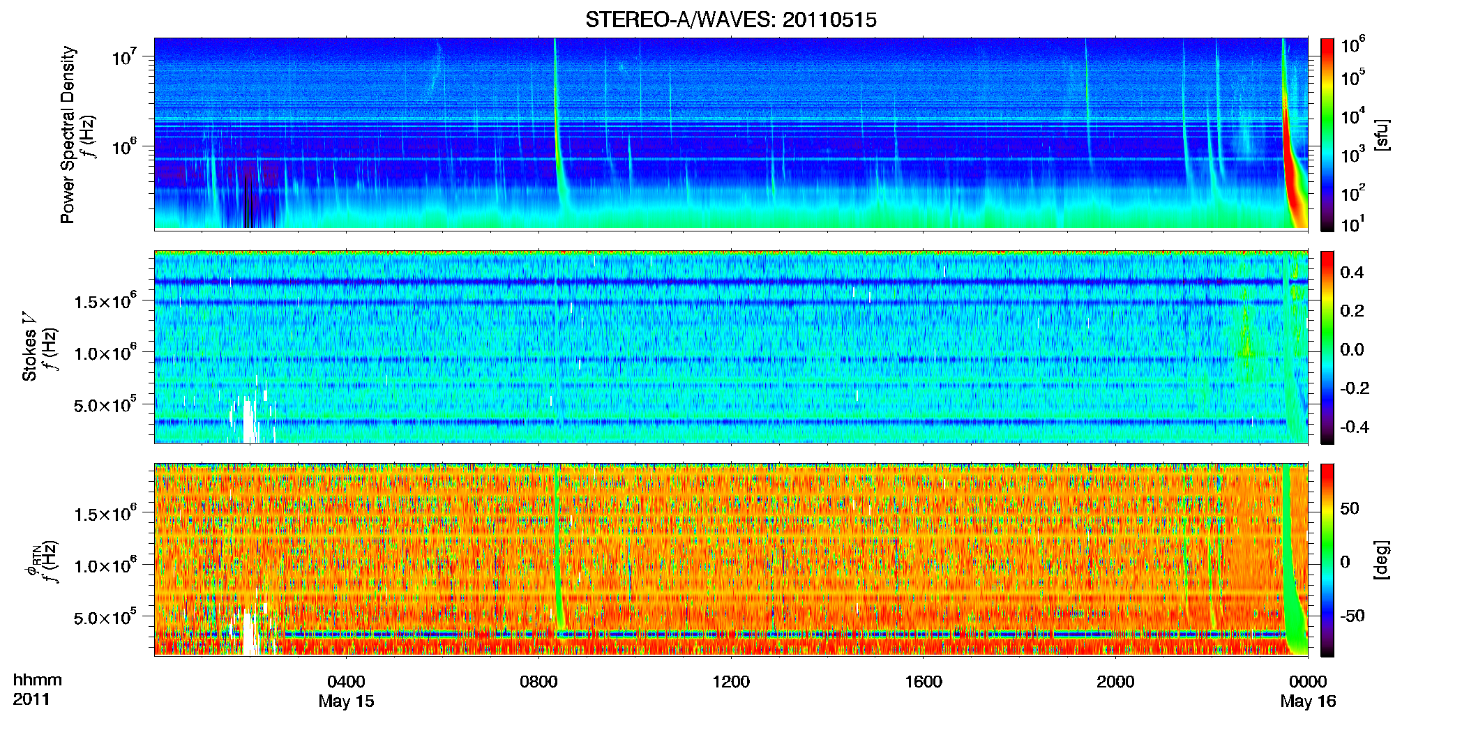Click the hhmm time format label
The image size is (1462, 753).
pyautogui.click(x=38, y=680)
